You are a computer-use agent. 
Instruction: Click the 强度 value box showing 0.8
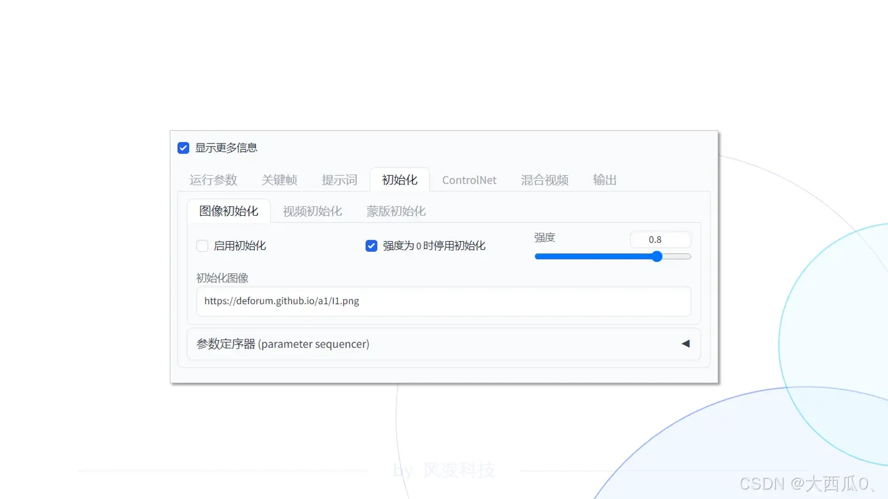(660, 240)
